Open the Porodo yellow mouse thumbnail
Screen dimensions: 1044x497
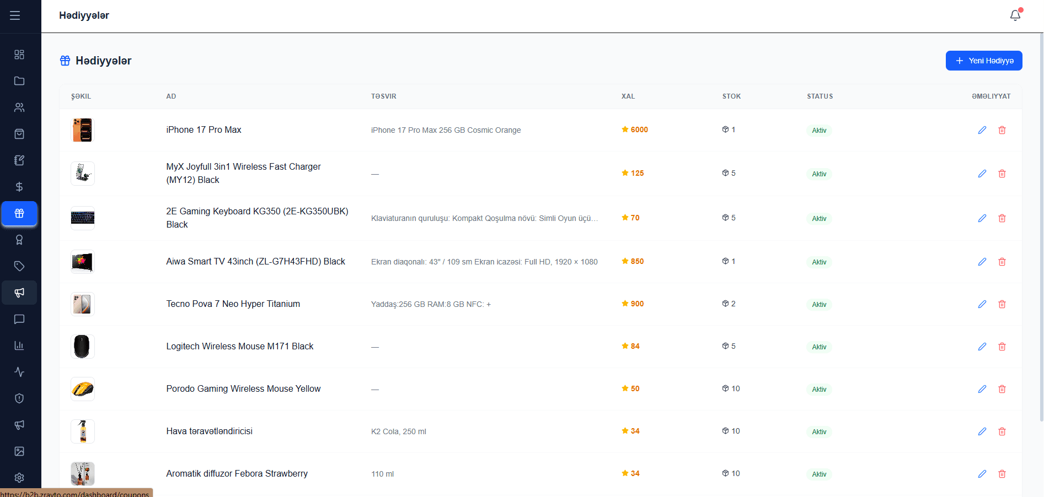click(x=83, y=389)
